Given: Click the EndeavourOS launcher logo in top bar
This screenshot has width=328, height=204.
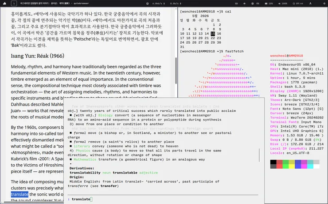Looking at the screenshot, I should click(x=4, y=4).
